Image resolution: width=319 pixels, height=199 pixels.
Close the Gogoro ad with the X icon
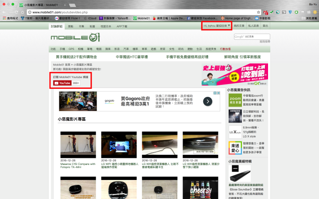click(x=218, y=93)
